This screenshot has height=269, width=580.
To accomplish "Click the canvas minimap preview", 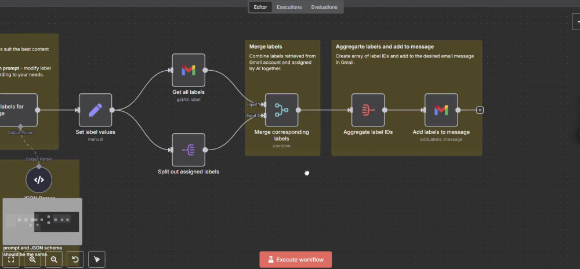I will pyautogui.click(x=42, y=221).
